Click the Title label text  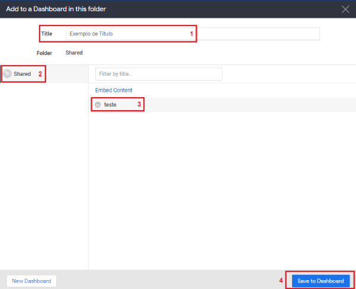pyautogui.click(x=47, y=34)
